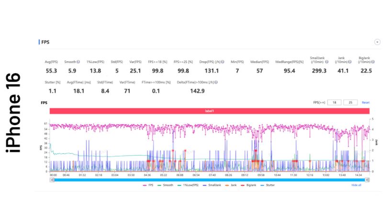Select the Jank value 41.1

pyautogui.click(x=343, y=71)
